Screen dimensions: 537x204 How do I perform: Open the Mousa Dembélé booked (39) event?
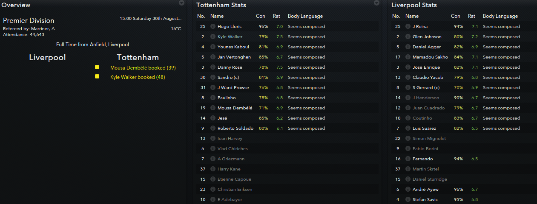tap(143, 68)
